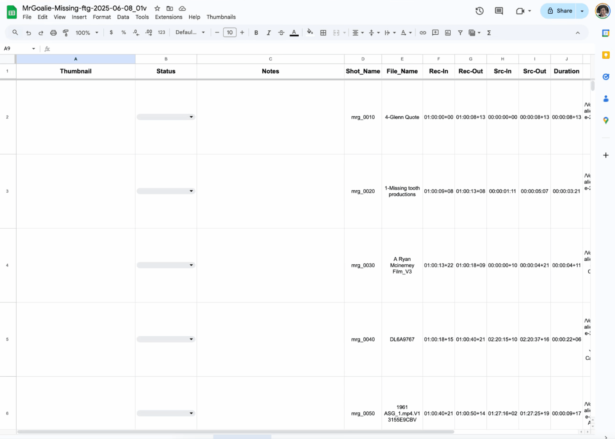
Task: Get add-ons plus icon
Action: pos(606,155)
